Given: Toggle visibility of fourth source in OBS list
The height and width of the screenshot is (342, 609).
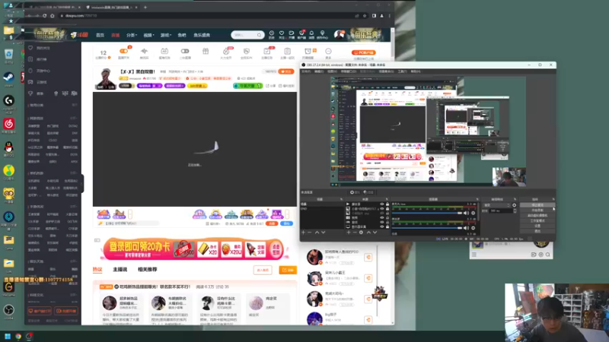Looking at the screenshot, I should pos(382,217).
